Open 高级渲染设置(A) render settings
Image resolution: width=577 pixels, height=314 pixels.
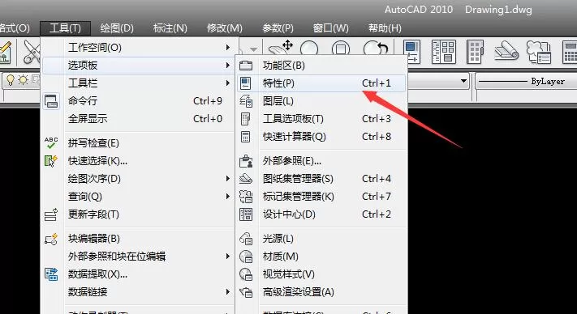point(321,292)
